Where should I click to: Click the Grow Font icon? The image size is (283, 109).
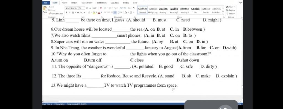coord(87,8)
